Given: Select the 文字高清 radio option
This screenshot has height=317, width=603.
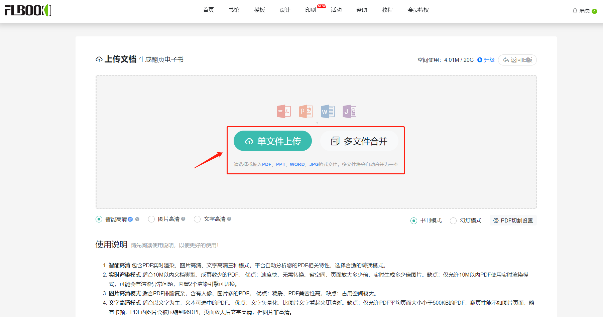Looking at the screenshot, I should (x=197, y=219).
